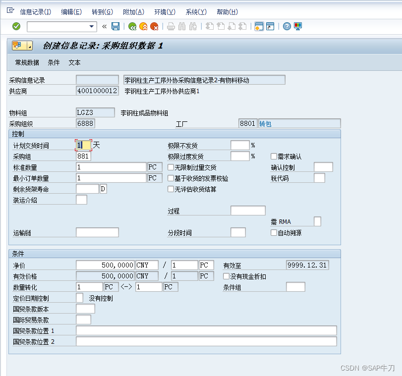Screen dimensions: 402x376
Task: Click the 有效至 date 9999.12.31
Action: pos(307,265)
